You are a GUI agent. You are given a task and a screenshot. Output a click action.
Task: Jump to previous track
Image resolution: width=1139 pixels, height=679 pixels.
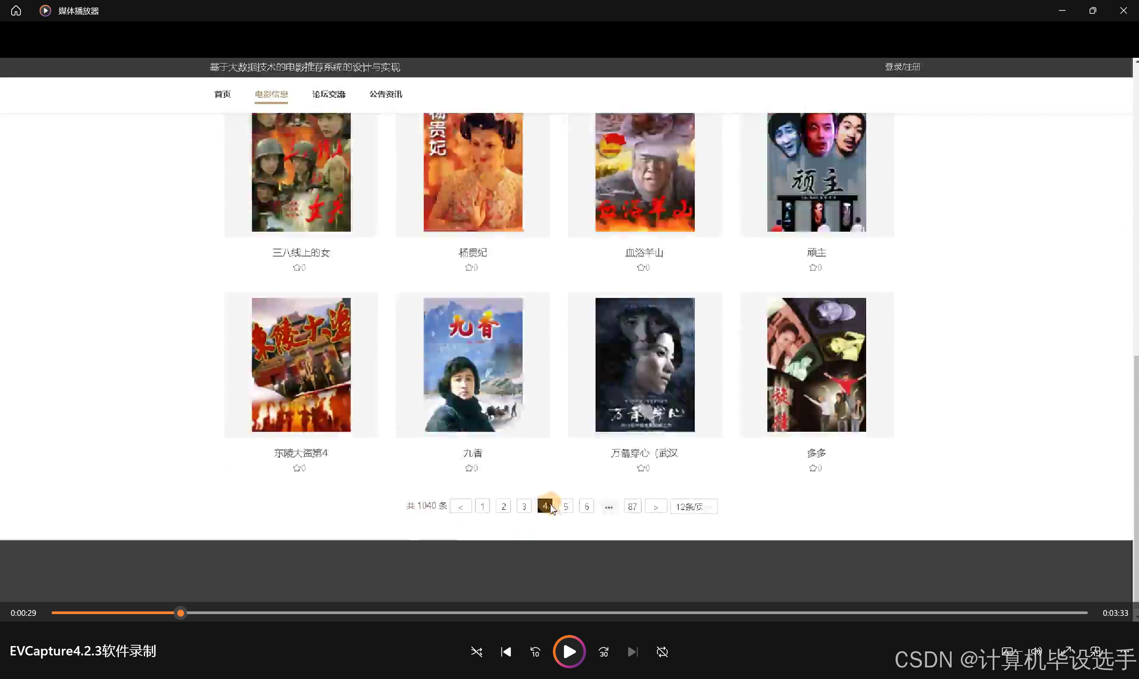[506, 651]
